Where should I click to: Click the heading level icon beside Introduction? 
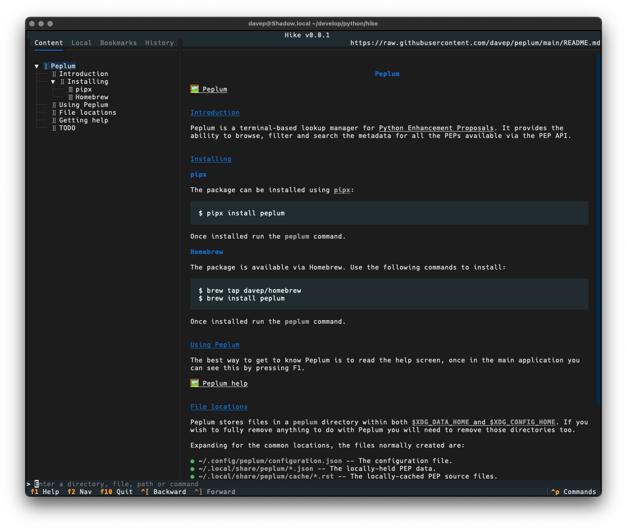coord(54,74)
